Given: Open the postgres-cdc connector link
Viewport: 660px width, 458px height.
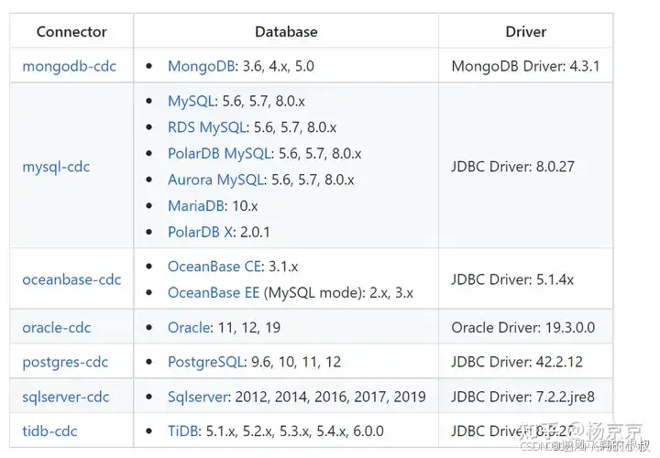Looking at the screenshot, I should [65, 362].
